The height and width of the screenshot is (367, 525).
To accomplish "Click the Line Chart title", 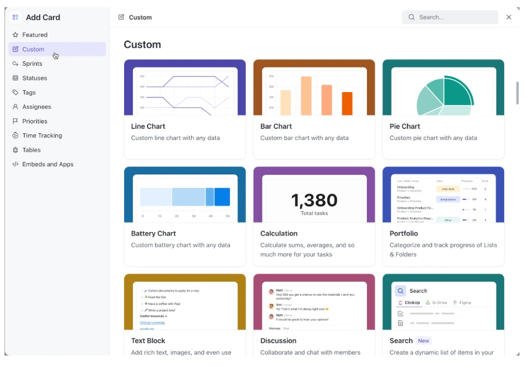I will [148, 126].
